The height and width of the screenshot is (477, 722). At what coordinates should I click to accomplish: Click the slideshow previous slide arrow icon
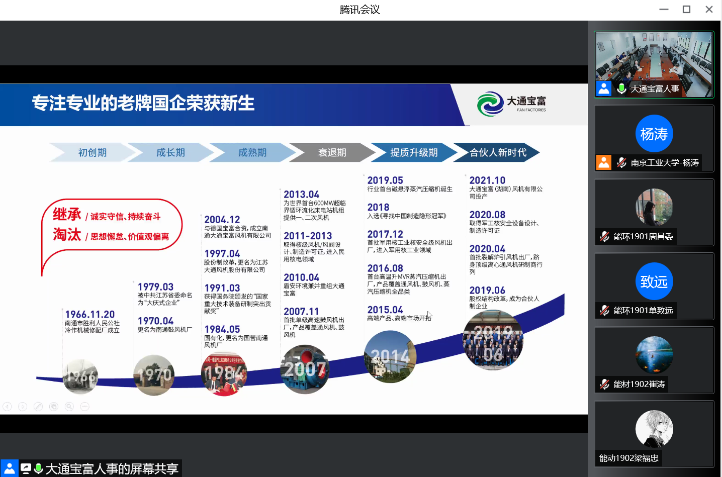tap(7, 407)
